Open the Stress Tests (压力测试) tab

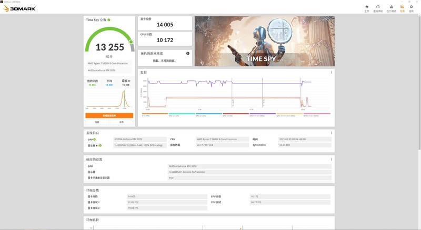(391, 8)
